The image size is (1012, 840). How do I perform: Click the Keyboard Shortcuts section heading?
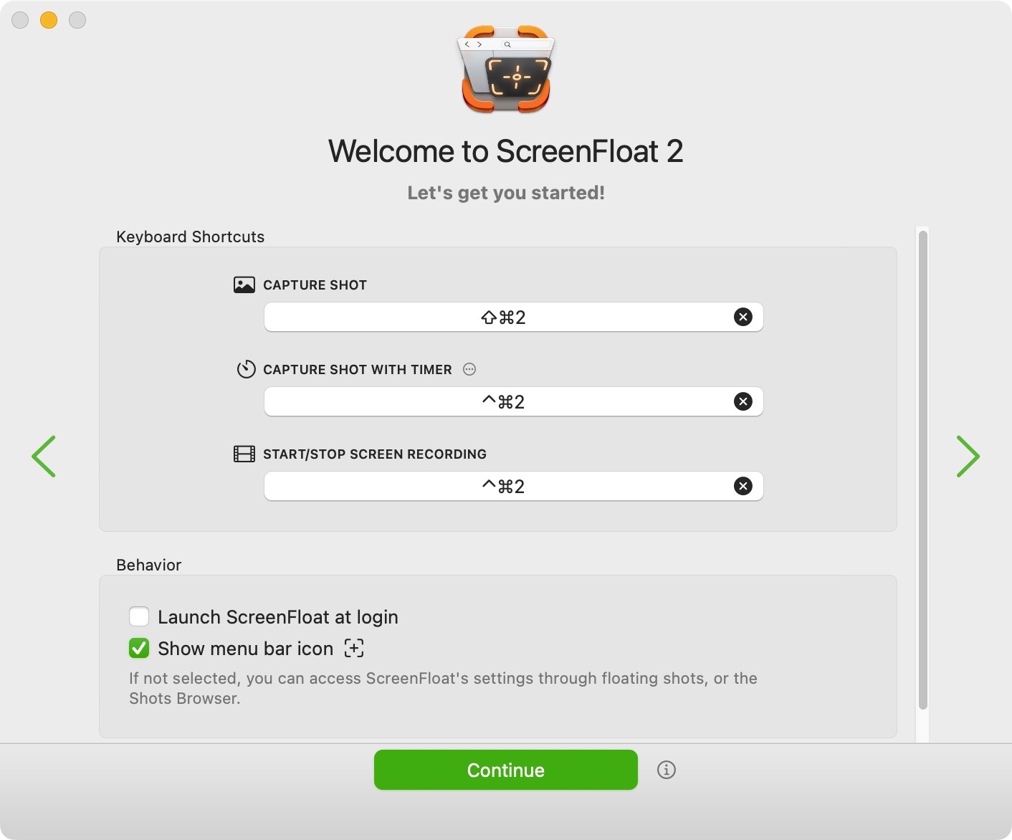[x=190, y=237]
